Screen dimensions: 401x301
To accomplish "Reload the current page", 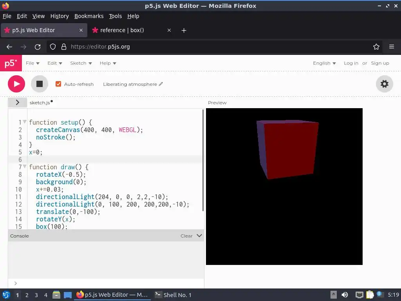I will tap(38, 47).
